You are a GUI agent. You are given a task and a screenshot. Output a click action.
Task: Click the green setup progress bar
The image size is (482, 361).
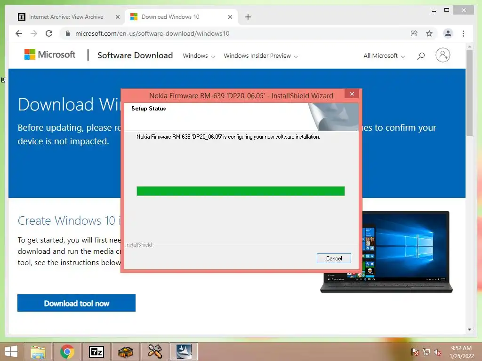pyautogui.click(x=241, y=191)
